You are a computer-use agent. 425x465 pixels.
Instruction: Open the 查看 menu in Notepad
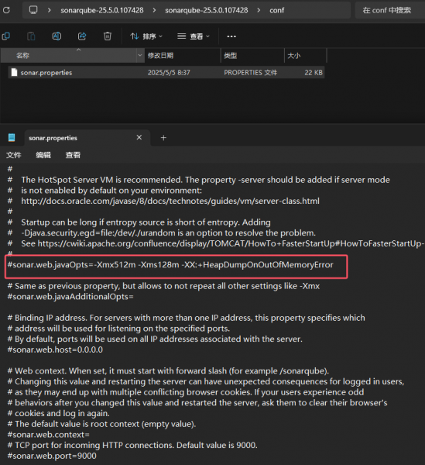click(73, 155)
